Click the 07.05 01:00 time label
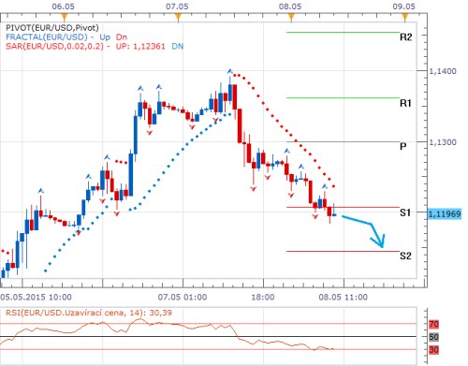The width and height of the screenshot is (468, 366). coord(183,297)
